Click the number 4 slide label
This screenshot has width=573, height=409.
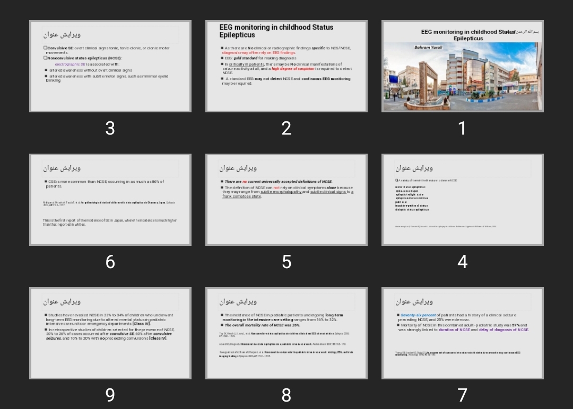pyautogui.click(x=462, y=262)
